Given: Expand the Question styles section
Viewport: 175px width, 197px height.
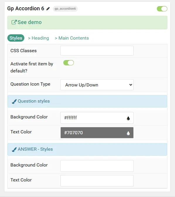Looking at the screenshot, I should coord(87,101).
